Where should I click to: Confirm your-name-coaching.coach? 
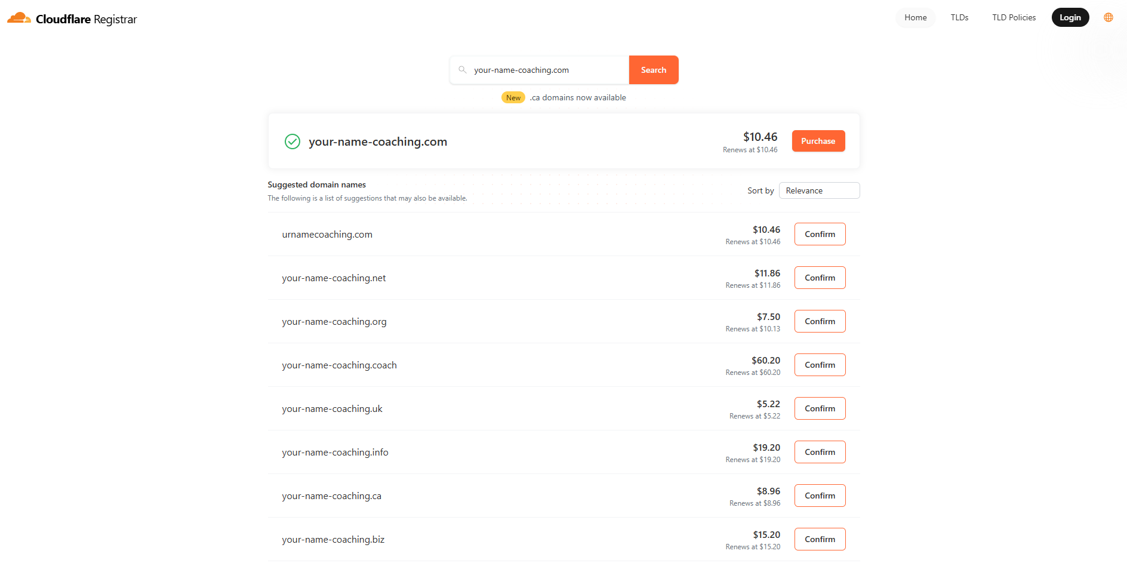820,365
